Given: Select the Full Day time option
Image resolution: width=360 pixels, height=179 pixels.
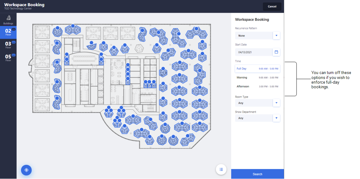Looking at the screenshot, I should (x=257, y=68).
